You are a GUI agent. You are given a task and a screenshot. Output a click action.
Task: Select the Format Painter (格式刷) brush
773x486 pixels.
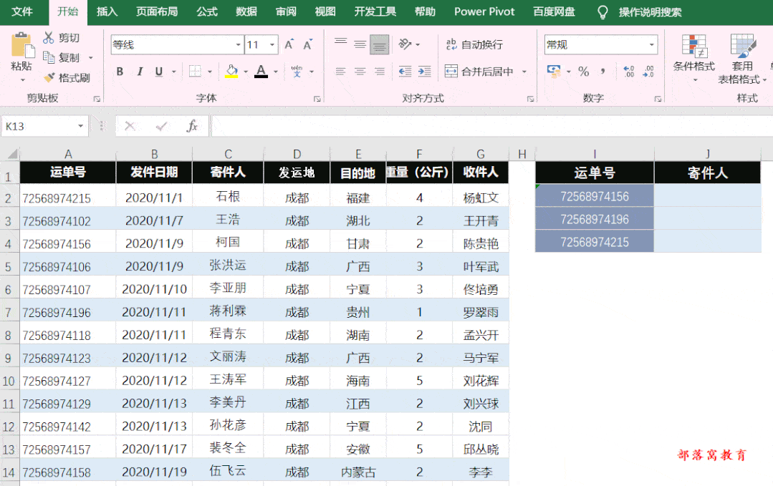coord(49,78)
